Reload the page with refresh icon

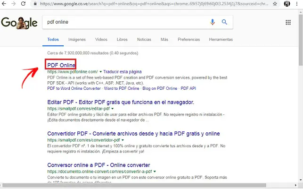[23, 3]
